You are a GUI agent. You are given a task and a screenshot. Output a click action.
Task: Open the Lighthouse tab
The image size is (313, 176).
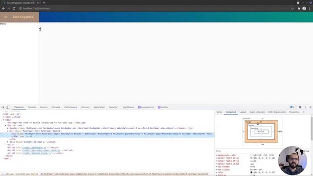pyautogui.click(x=128, y=107)
